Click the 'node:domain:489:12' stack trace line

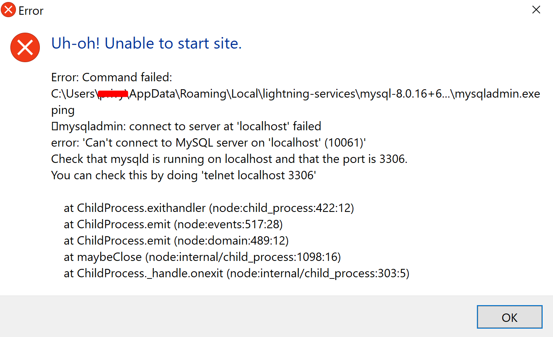pyautogui.click(x=176, y=241)
